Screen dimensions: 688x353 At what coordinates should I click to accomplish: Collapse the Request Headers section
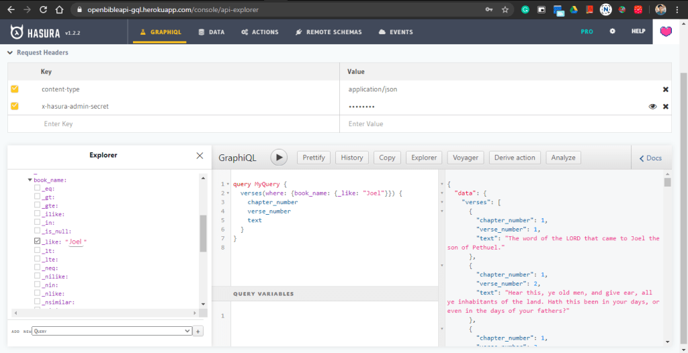tap(10, 52)
